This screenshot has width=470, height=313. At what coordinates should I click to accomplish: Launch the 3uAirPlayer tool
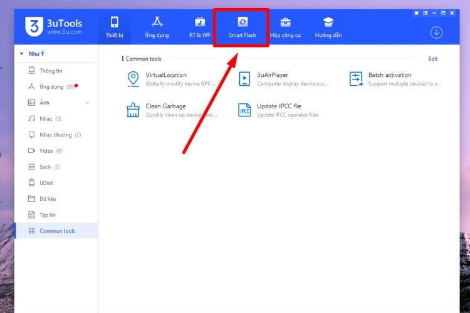click(x=283, y=79)
